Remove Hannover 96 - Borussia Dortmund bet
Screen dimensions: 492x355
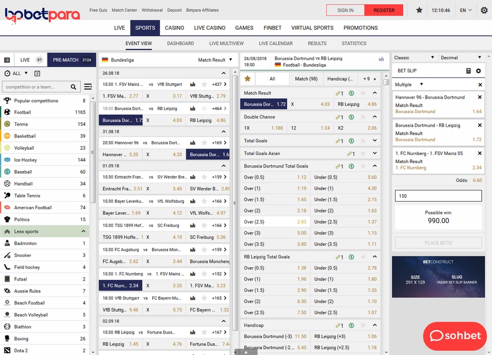tap(480, 97)
